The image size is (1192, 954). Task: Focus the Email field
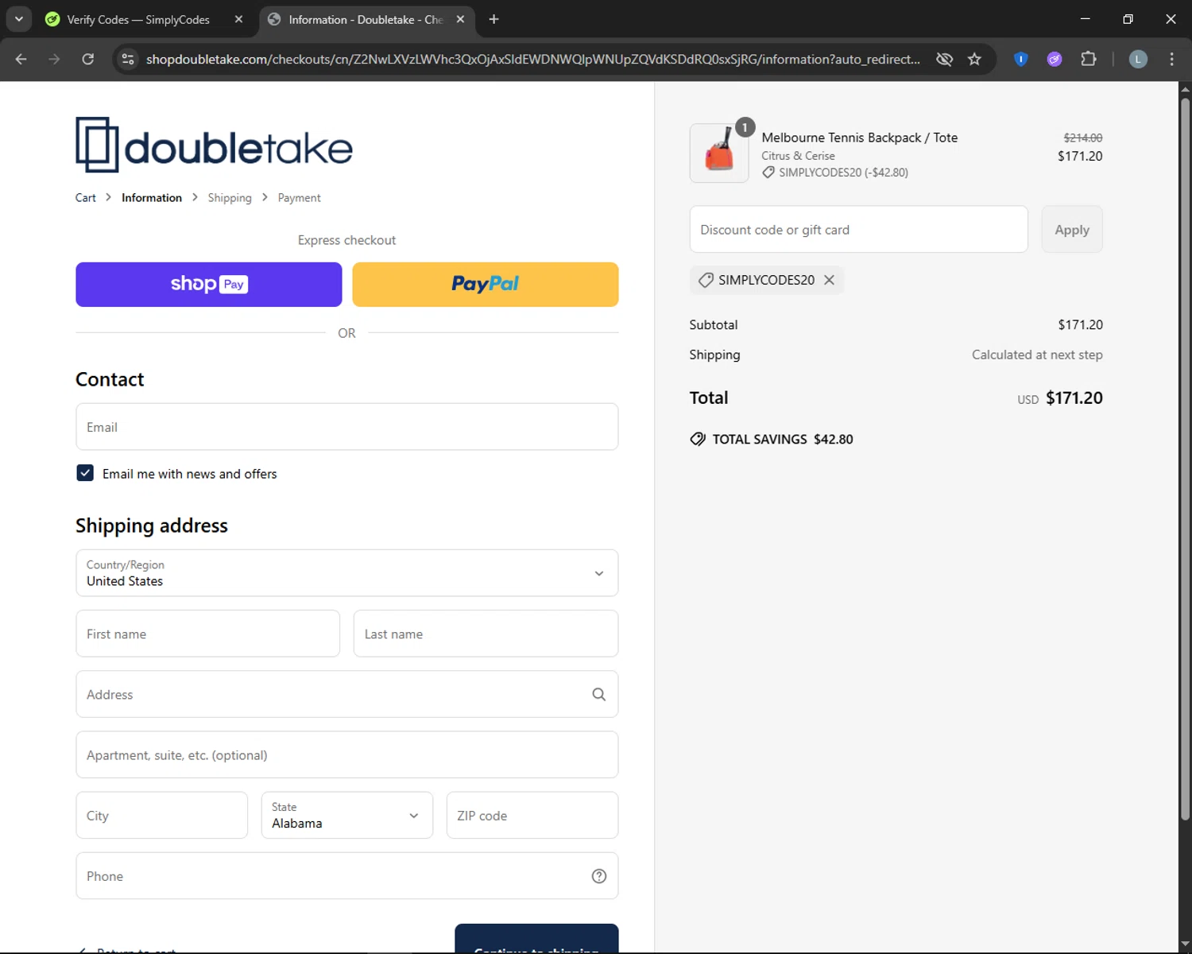(347, 427)
